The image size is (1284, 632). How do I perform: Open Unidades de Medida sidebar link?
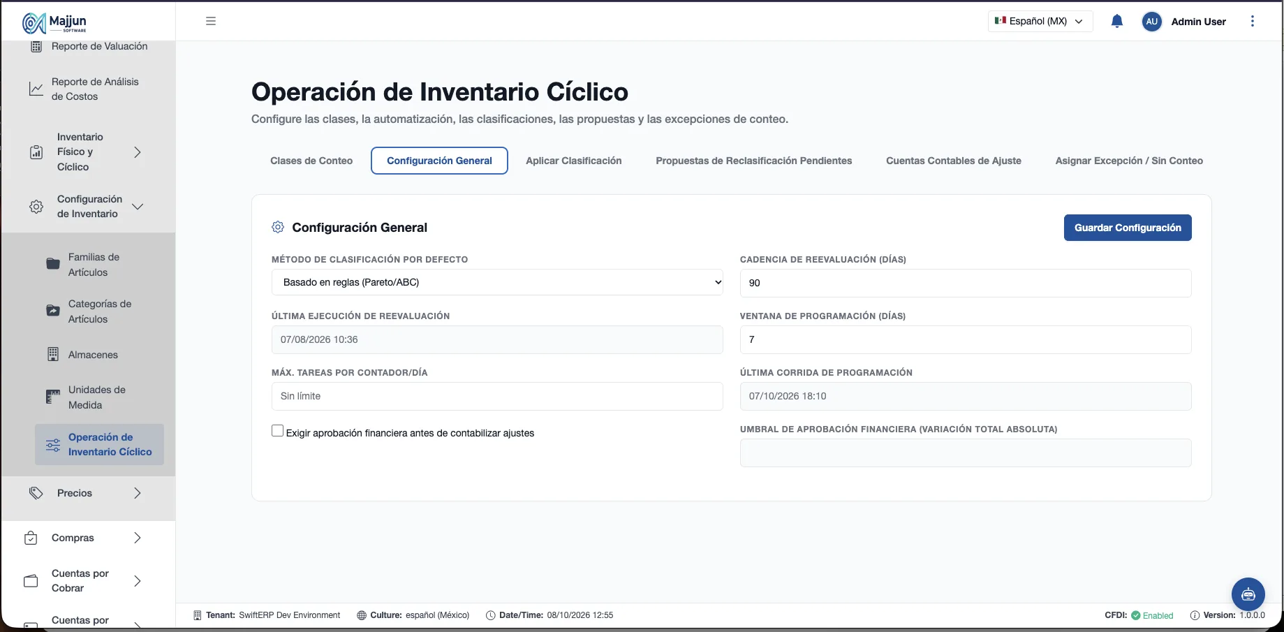[x=97, y=397]
